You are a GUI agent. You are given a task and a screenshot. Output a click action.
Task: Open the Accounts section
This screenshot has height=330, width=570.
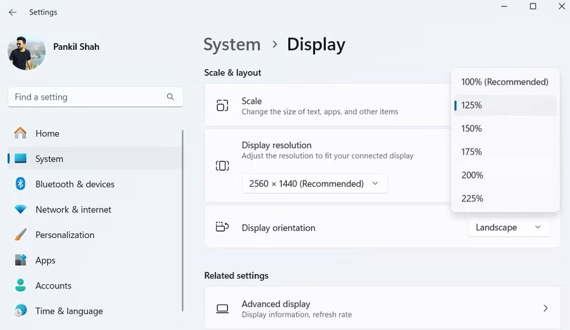(x=53, y=286)
